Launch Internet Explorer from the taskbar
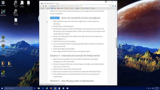This screenshot has height=90, width=160. tap(47, 88)
